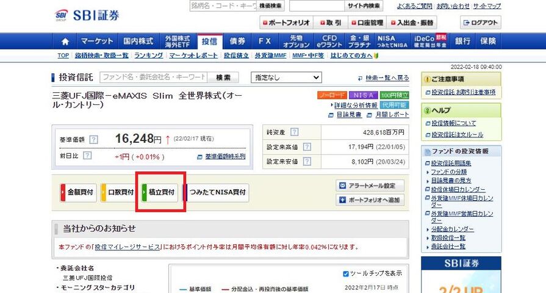Click the 検索 fund search button
Screen dimensions: 546x293
[223, 78]
